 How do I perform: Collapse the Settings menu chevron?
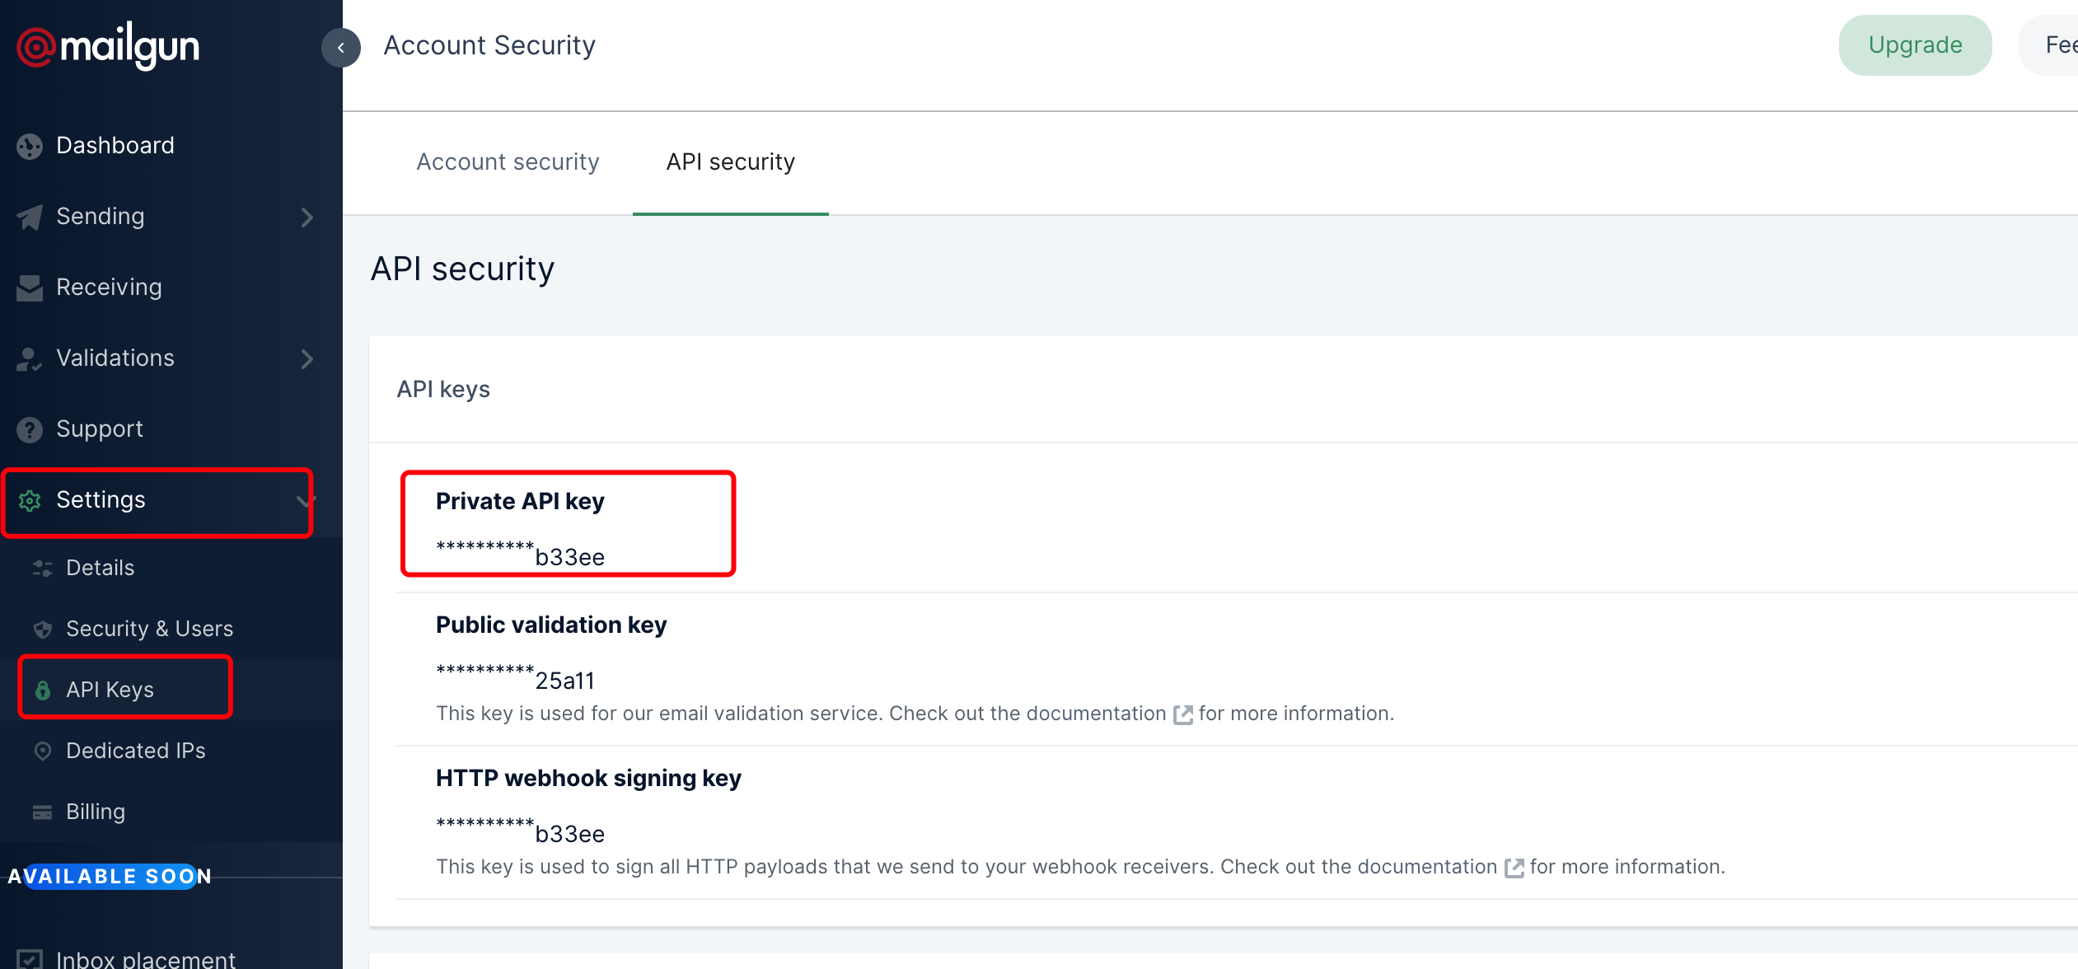[305, 500]
